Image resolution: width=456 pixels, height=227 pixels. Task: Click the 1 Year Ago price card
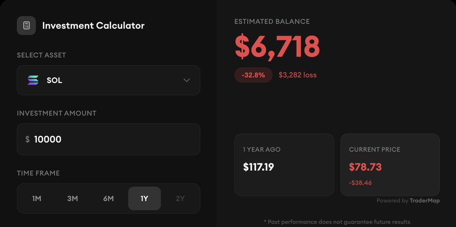pyautogui.click(x=284, y=164)
